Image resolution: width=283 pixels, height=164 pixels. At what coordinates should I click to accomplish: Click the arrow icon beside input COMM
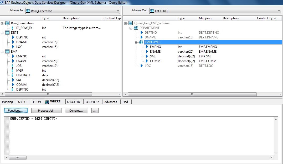click(13, 85)
